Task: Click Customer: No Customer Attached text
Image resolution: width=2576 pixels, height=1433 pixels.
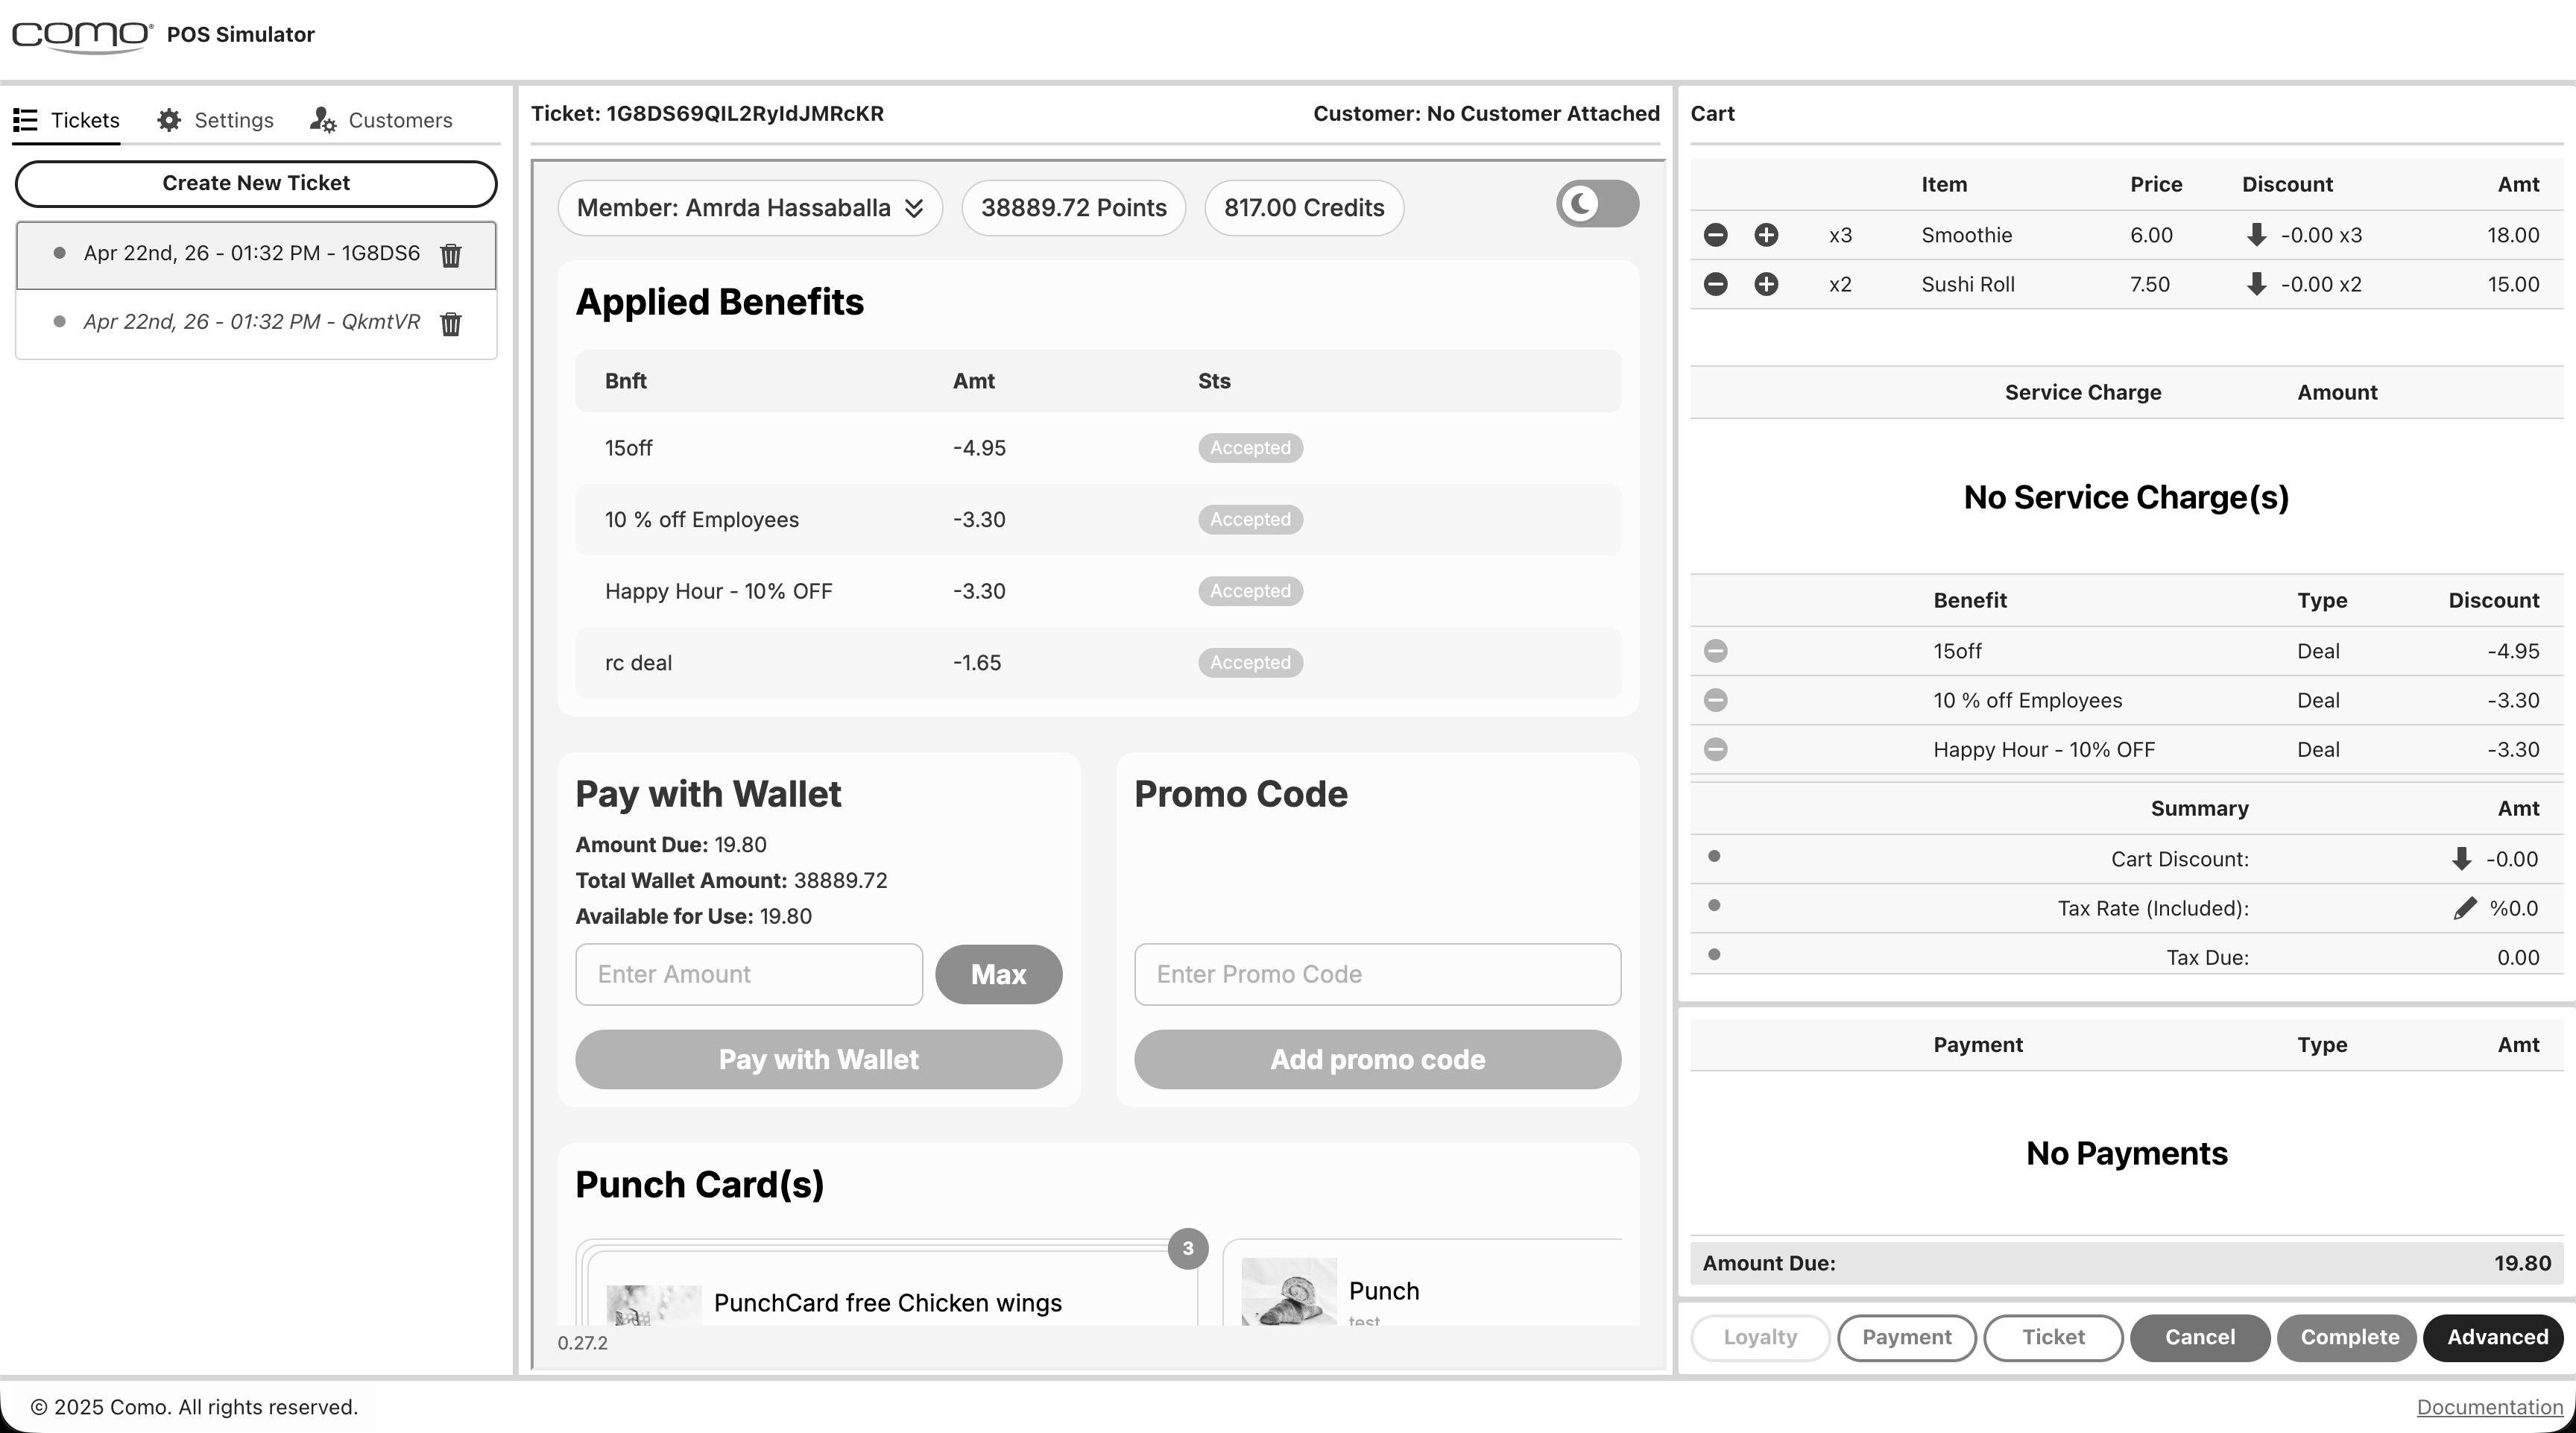Action: coord(1486,114)
